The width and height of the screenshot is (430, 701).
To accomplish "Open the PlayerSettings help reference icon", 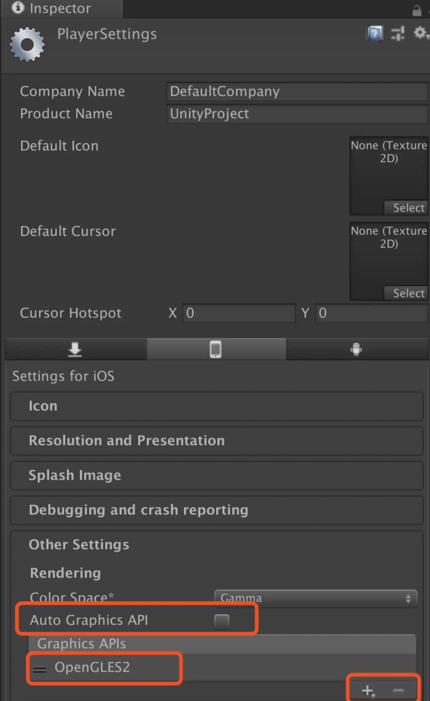I will click(x=375, y=33).
